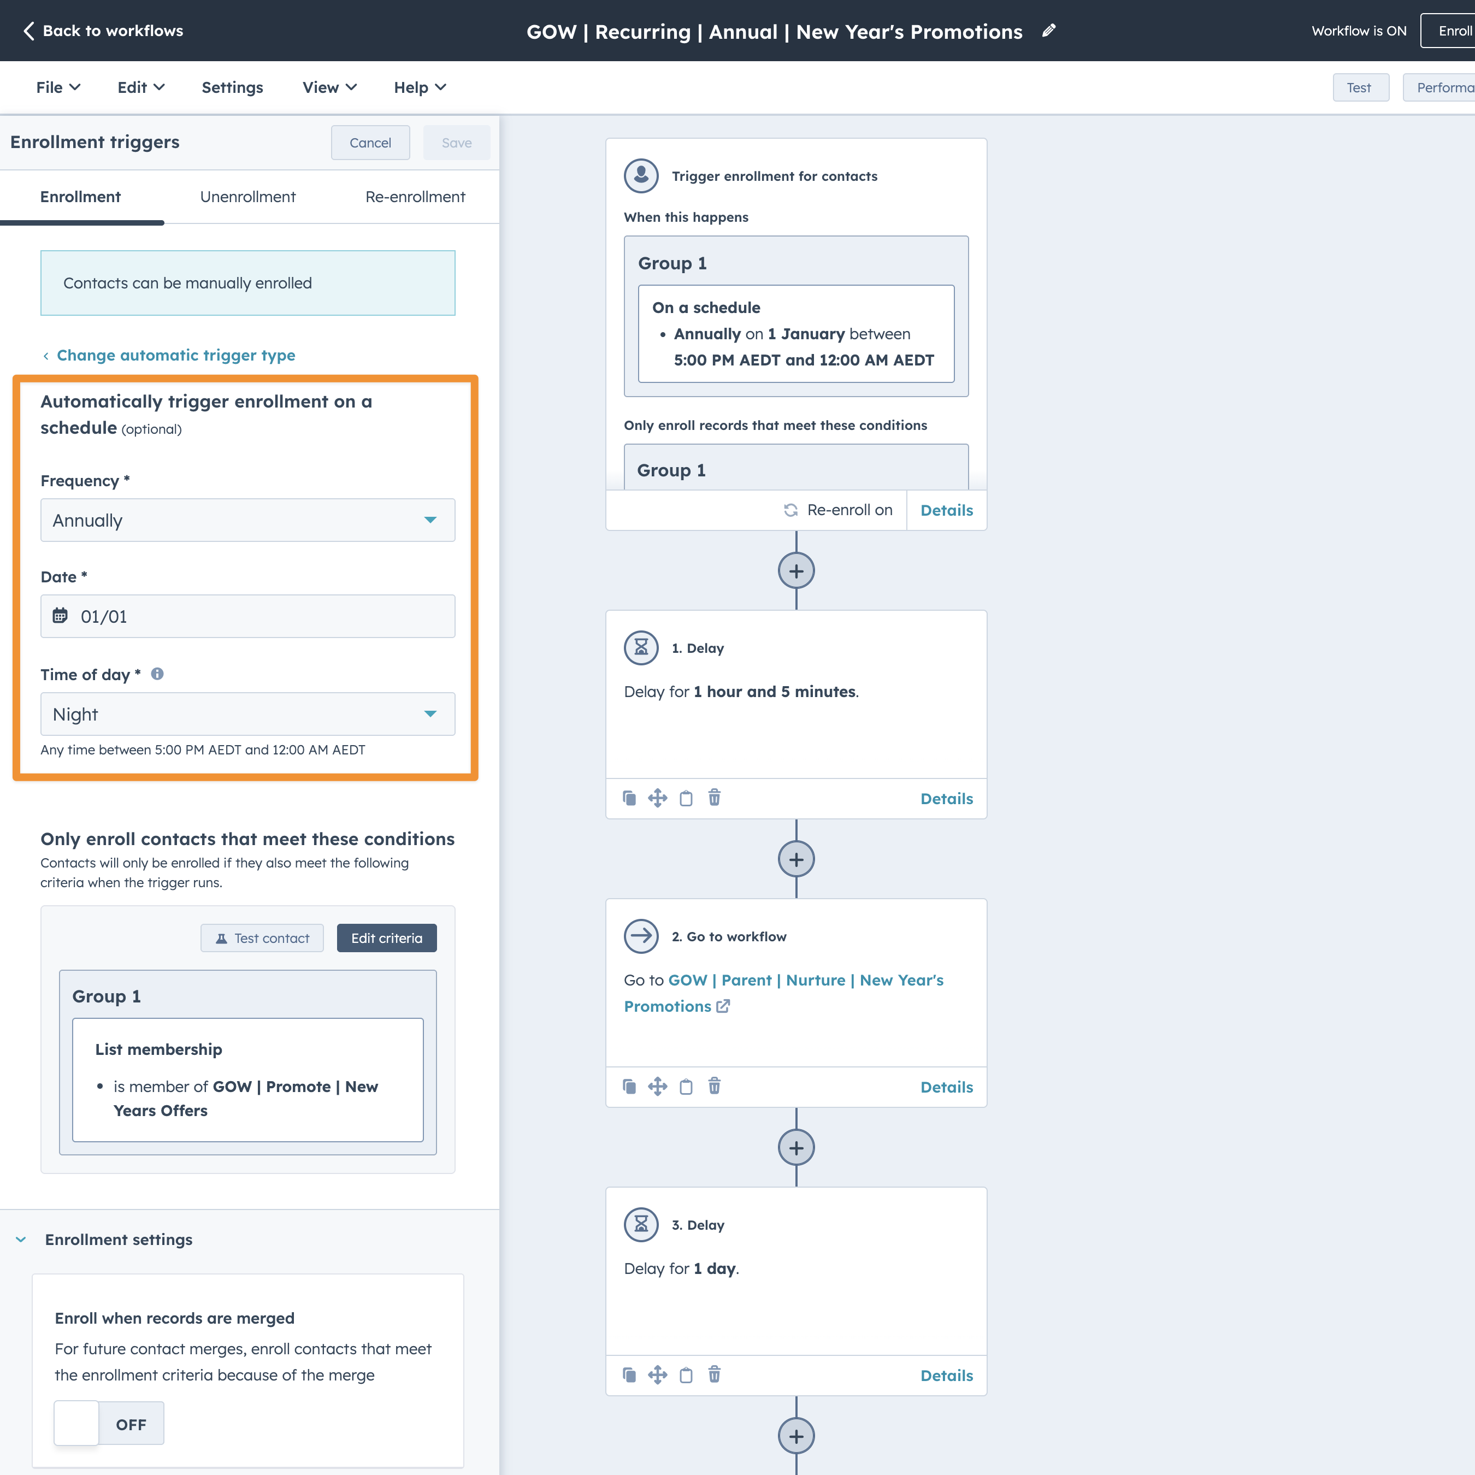Click the copy icon on the 1 day Delay step
1475x1475 pixels.
tap(629, 1375)
